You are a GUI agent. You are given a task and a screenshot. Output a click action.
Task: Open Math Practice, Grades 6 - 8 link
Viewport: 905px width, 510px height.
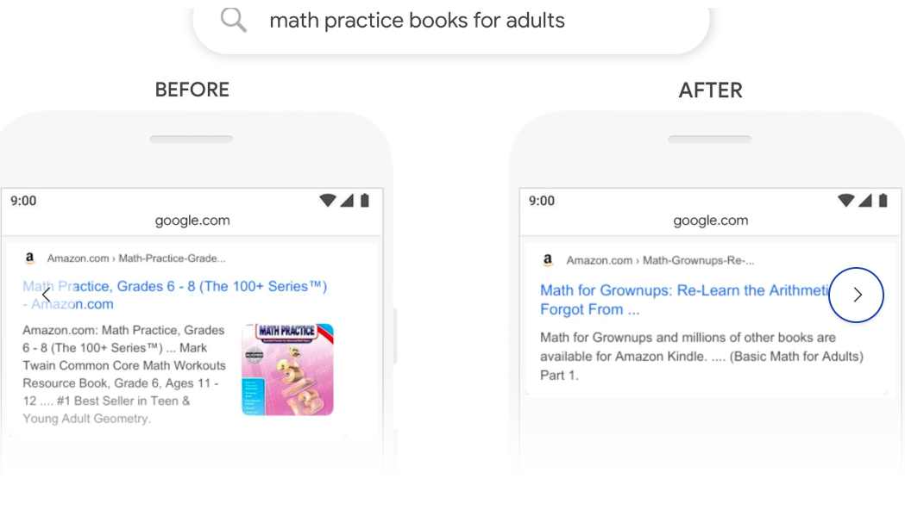[175, 295]
